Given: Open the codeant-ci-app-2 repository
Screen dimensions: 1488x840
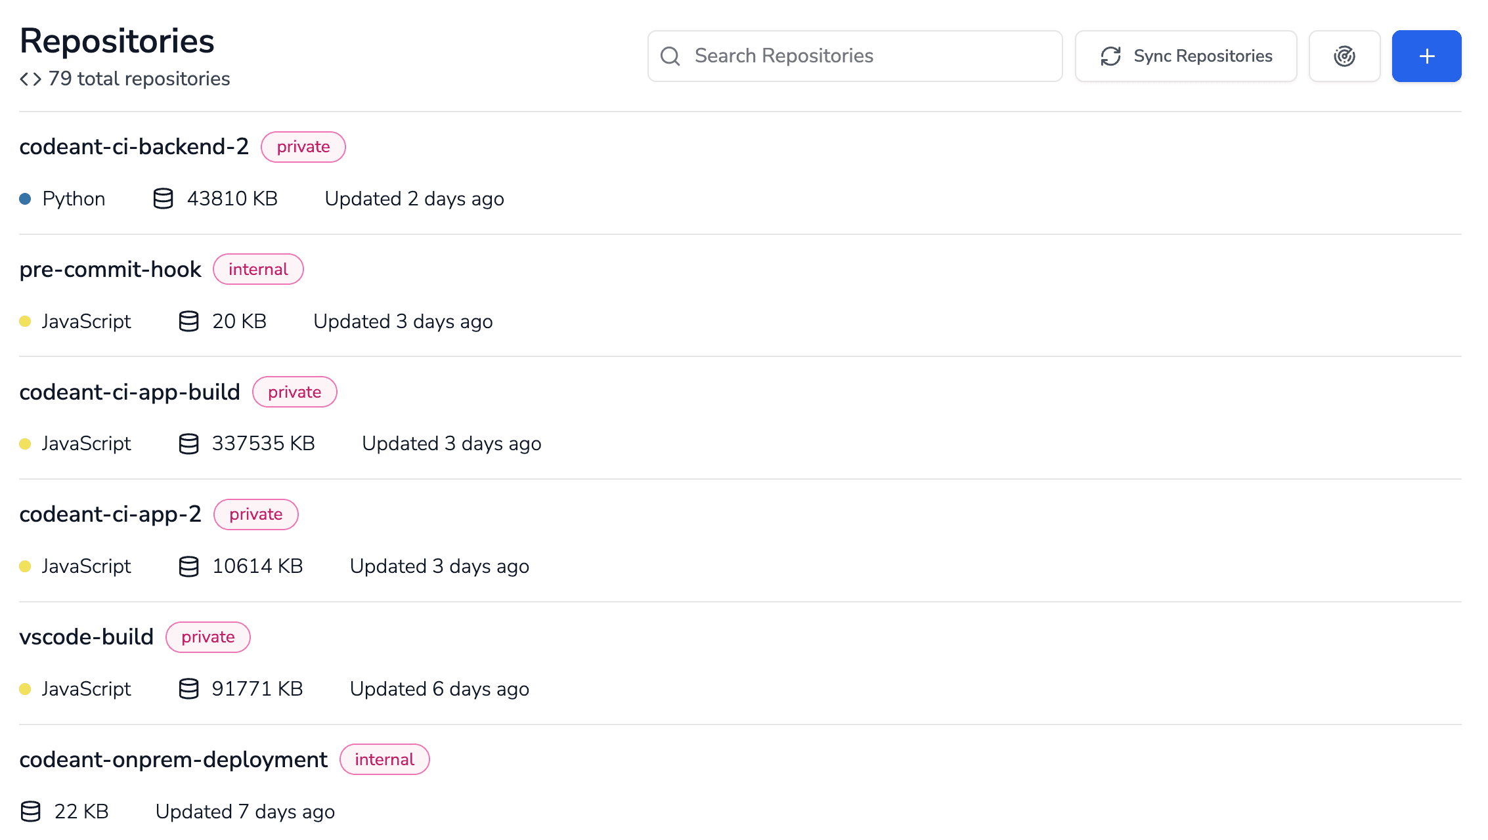Looking at the screenshot, I should (x=110, y=514).
